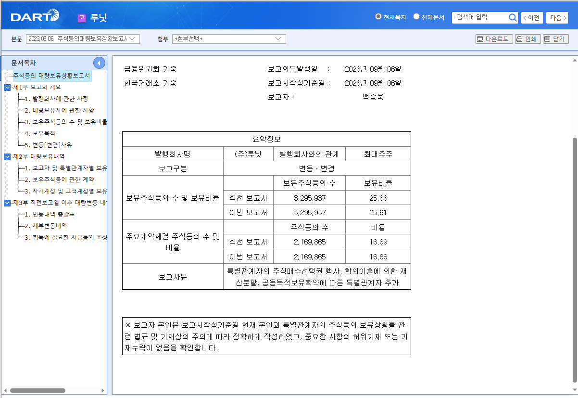Click the 문서목차 panel title
Viewport: 578px width, 398px height.
click(x=24, y=63)
